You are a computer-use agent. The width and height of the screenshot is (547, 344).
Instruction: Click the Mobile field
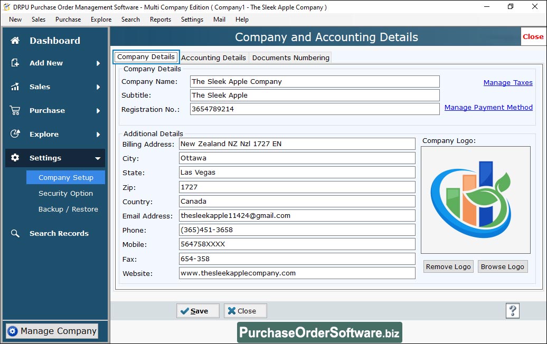pyautogui.click(x=297, y=244)
